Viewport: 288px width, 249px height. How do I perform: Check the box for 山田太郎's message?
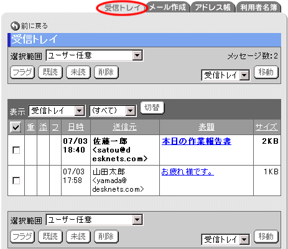pos(16,181)
